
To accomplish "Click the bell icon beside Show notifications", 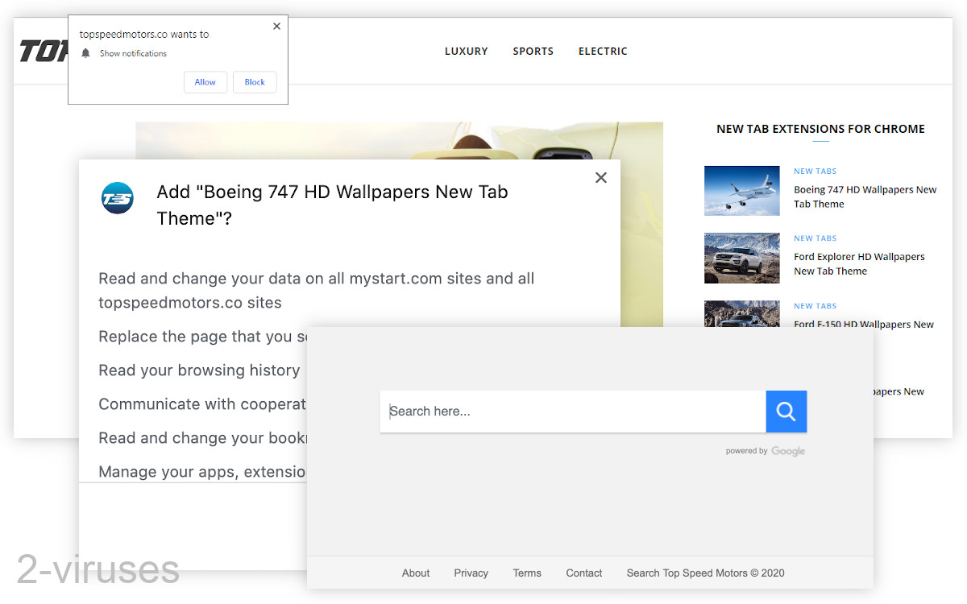I will (85, 53).
